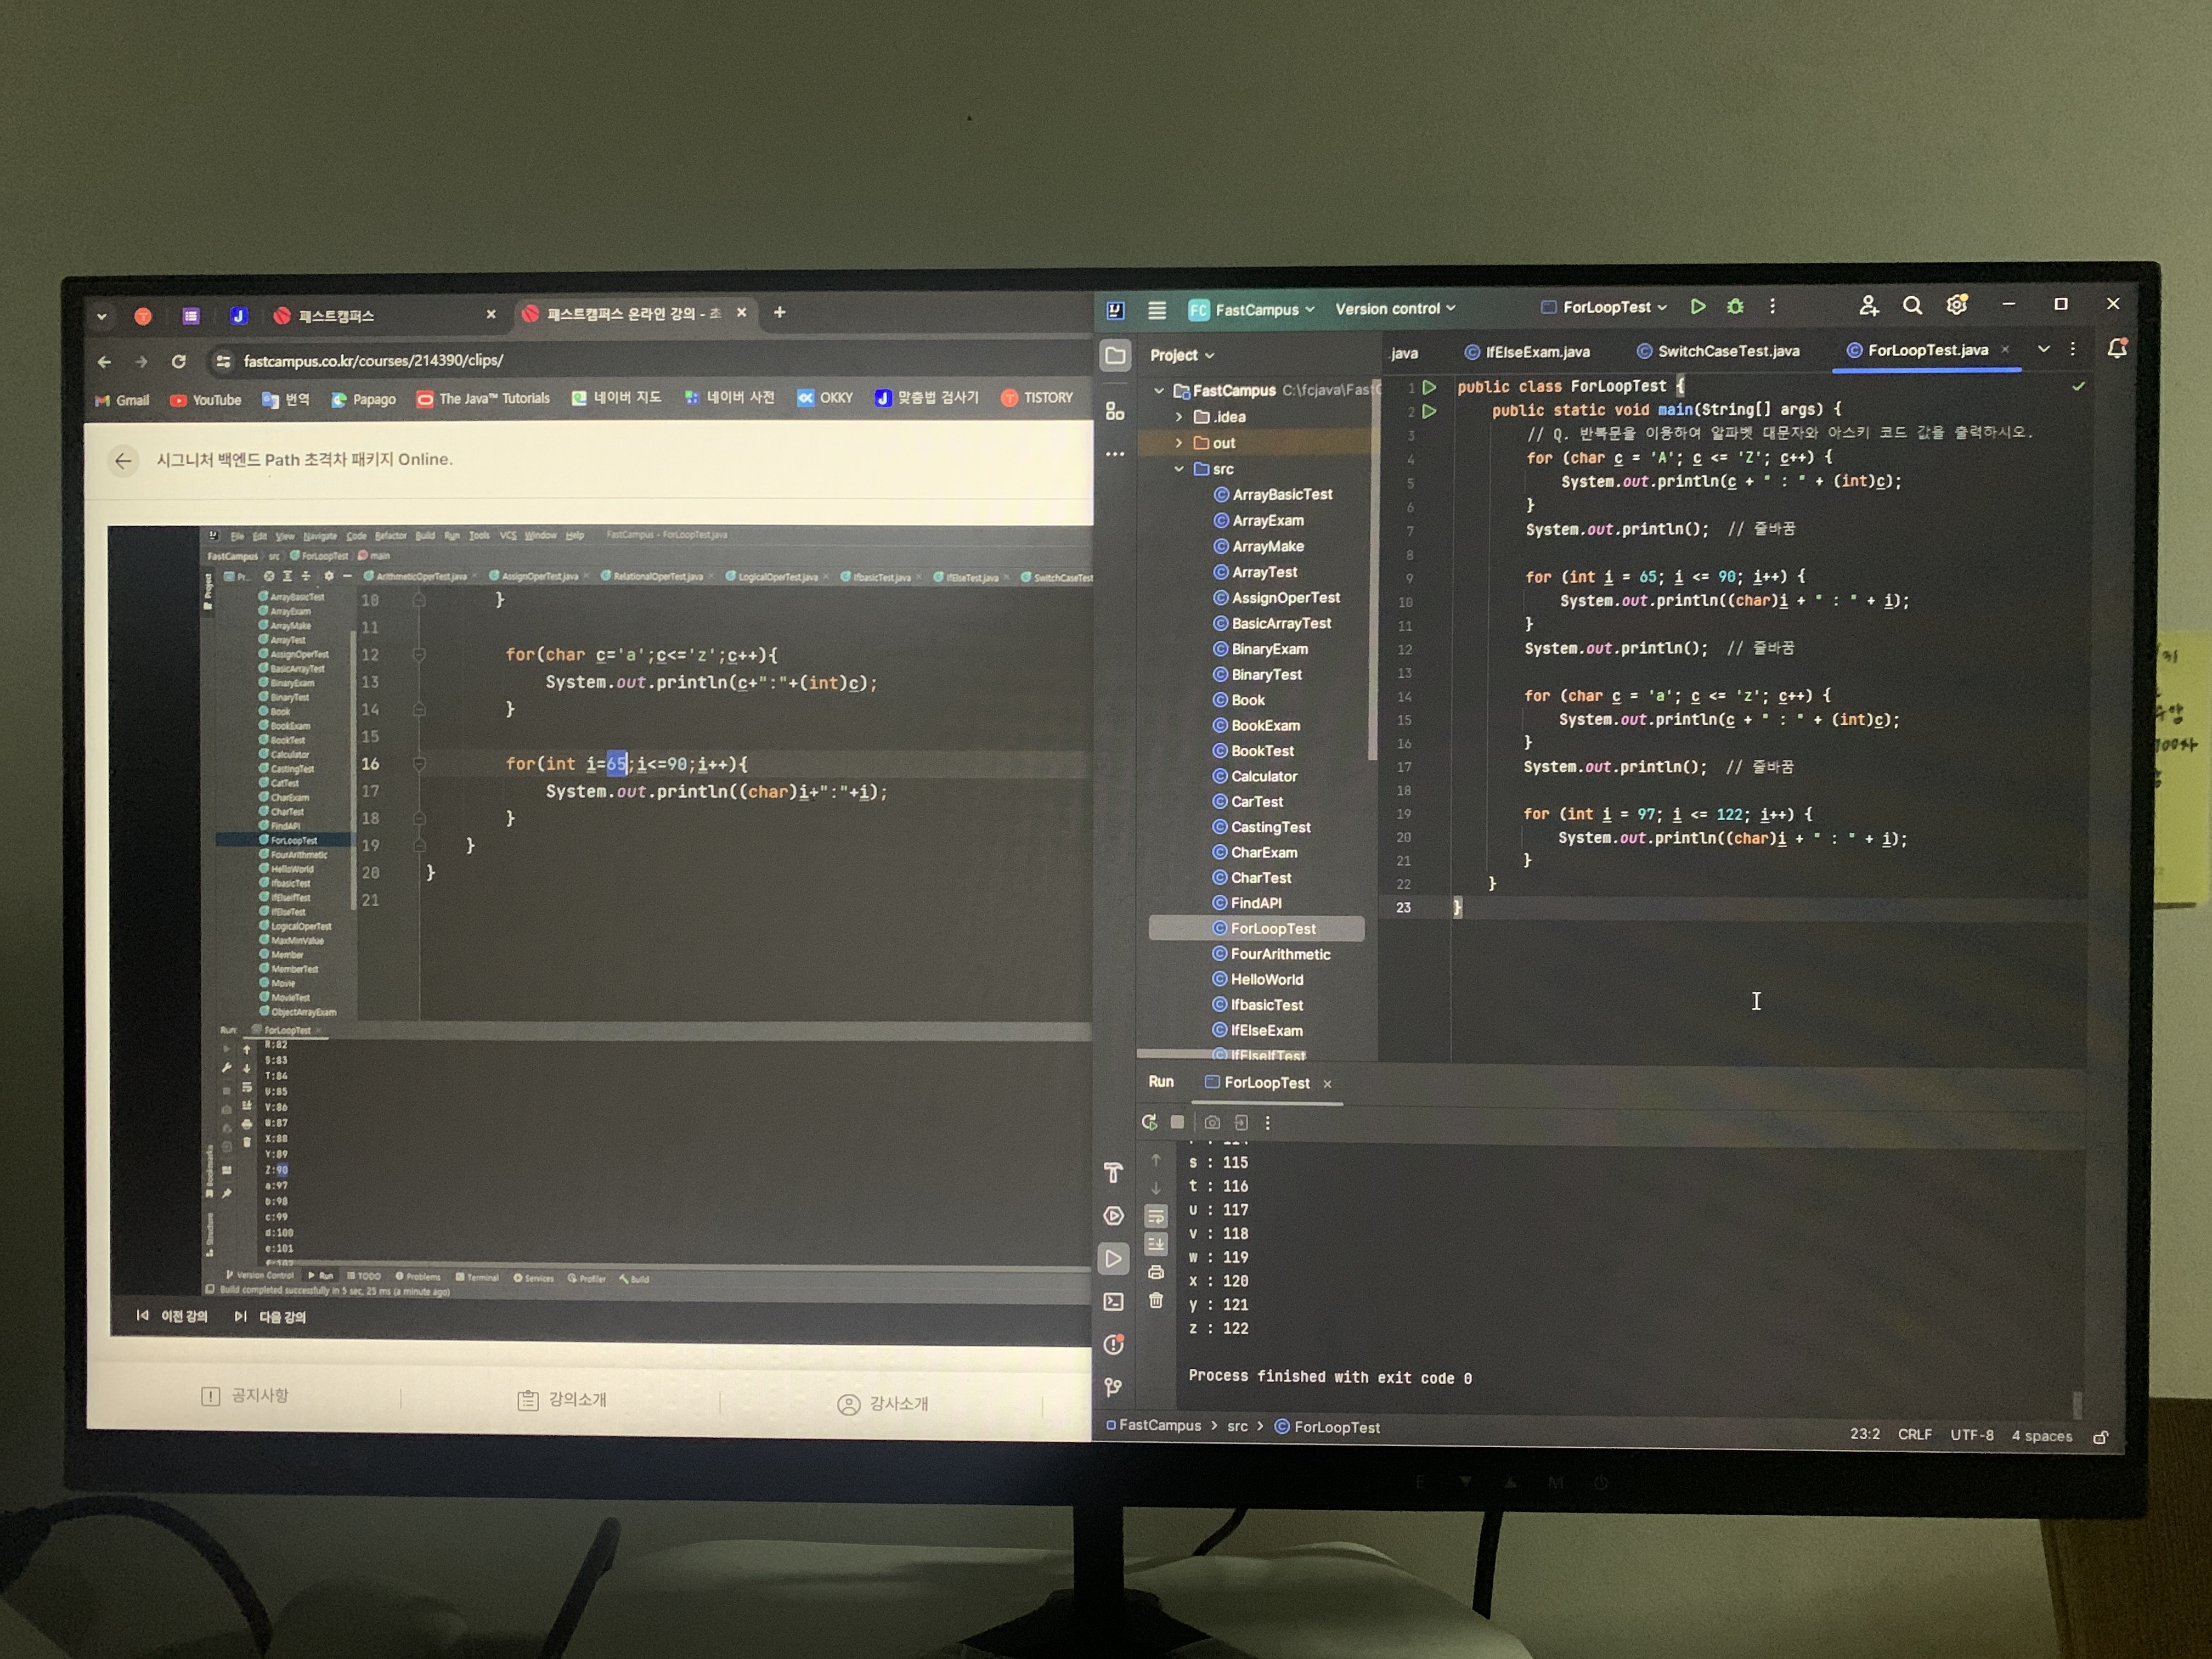Toggle Soft-Wrap in the Run console
Screen dimensions: 2212x1659
click(1156, 1216)
